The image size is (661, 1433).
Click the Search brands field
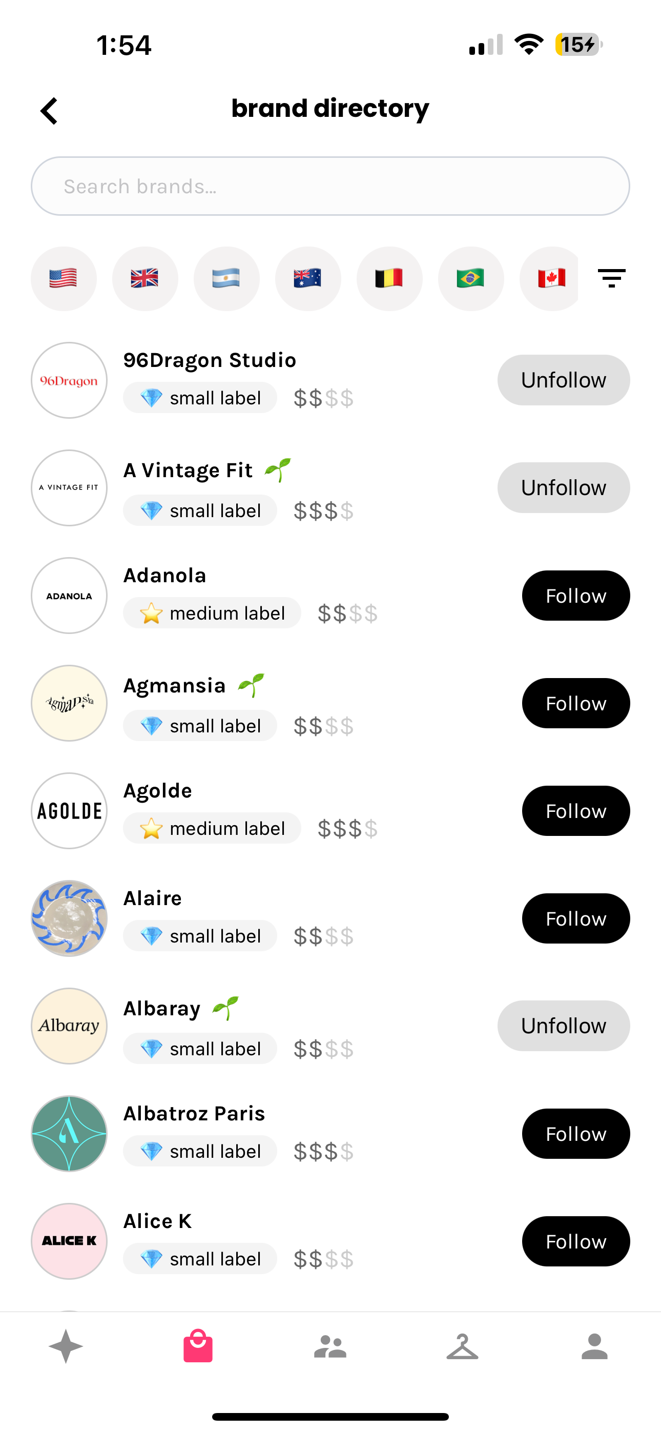click(x=330, y=187)
